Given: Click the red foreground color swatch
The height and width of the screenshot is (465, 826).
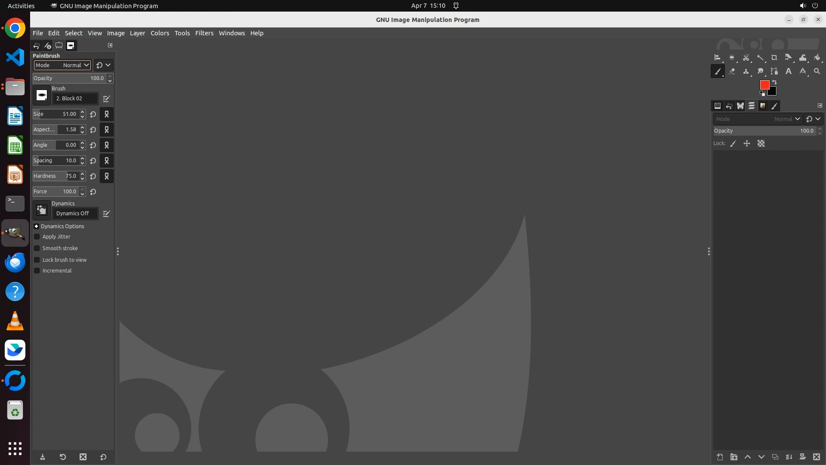Looking at the screenshot, I should (764, 84).
